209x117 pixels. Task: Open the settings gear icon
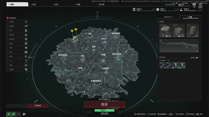tap(200, 4)
